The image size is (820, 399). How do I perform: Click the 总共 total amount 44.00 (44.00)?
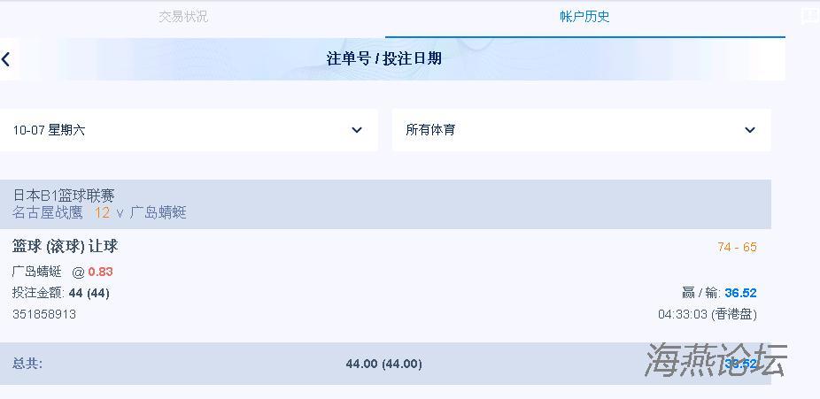coord(383,364)
